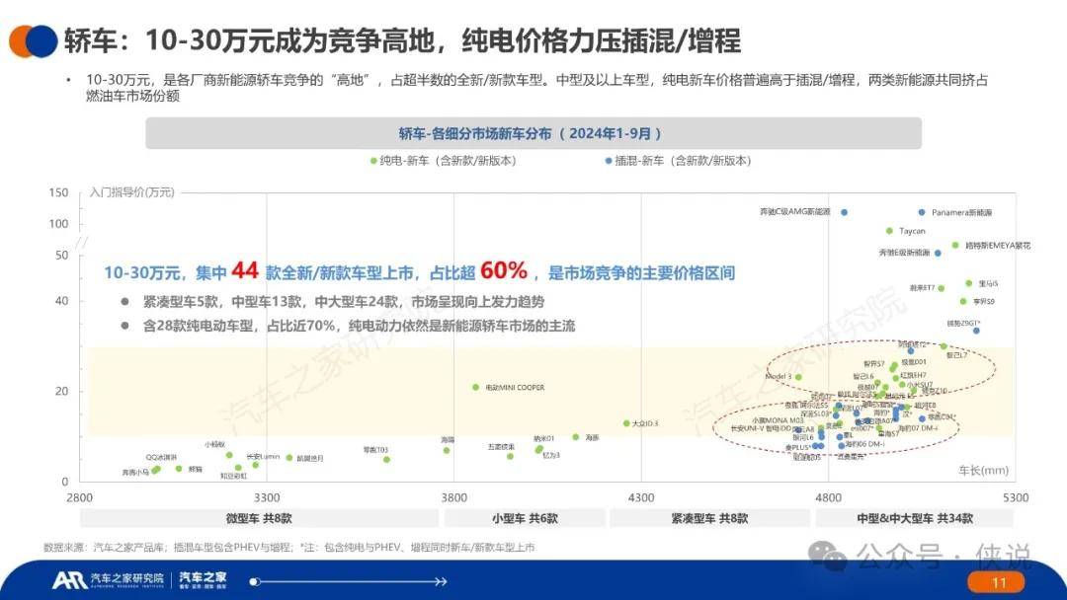Screen dimensions: 1067x600
Task: Click the 凯翼拾月 green data point
Action: point(289,458)
